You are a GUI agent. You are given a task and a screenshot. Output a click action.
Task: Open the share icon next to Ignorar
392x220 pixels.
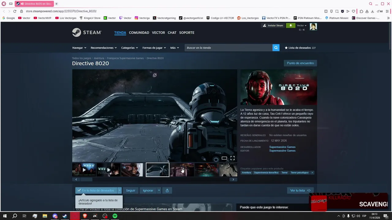tap(167, 190)
